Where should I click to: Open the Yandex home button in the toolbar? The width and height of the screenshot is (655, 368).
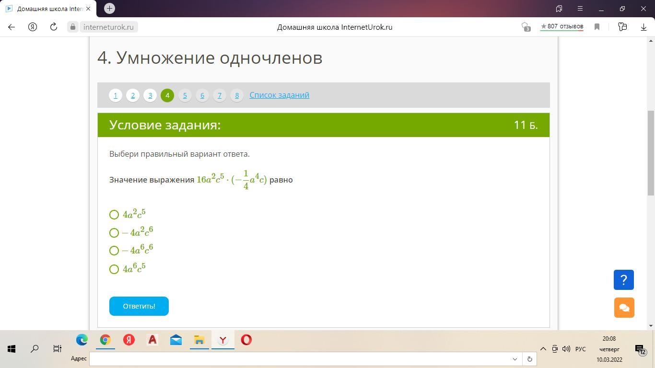pos(33,27)
